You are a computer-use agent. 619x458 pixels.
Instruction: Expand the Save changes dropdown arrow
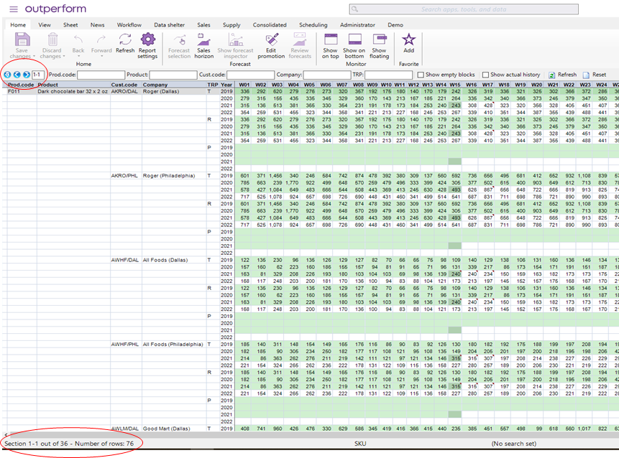click(x=34, y=56)
